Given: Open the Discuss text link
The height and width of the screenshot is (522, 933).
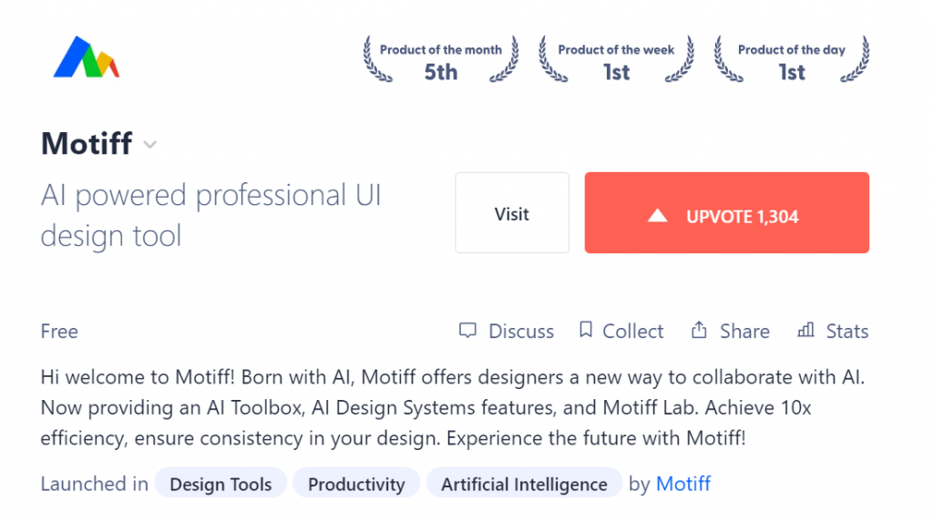Looking at the screenshot, I should tap(521, 331).
